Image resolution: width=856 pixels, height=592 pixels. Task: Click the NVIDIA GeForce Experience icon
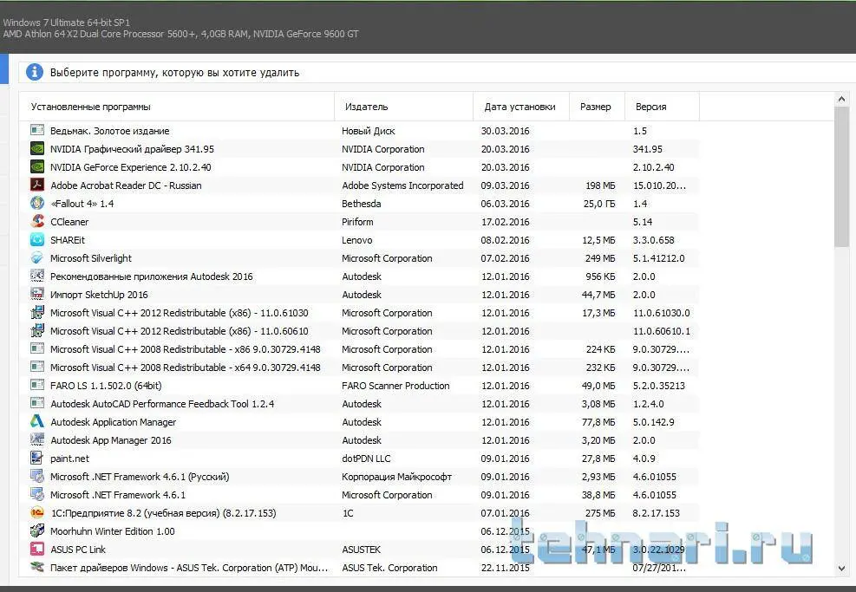coord(37,167)
